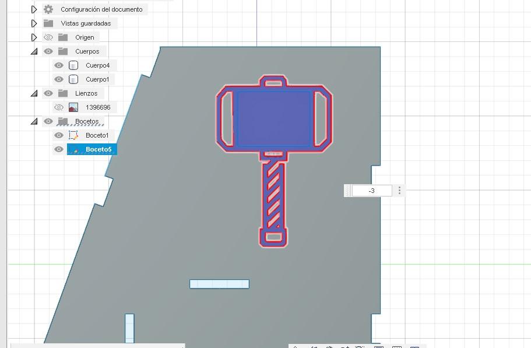Select Cuerpo4 in the browser
The image size is (531, 348).
point(97,65)
